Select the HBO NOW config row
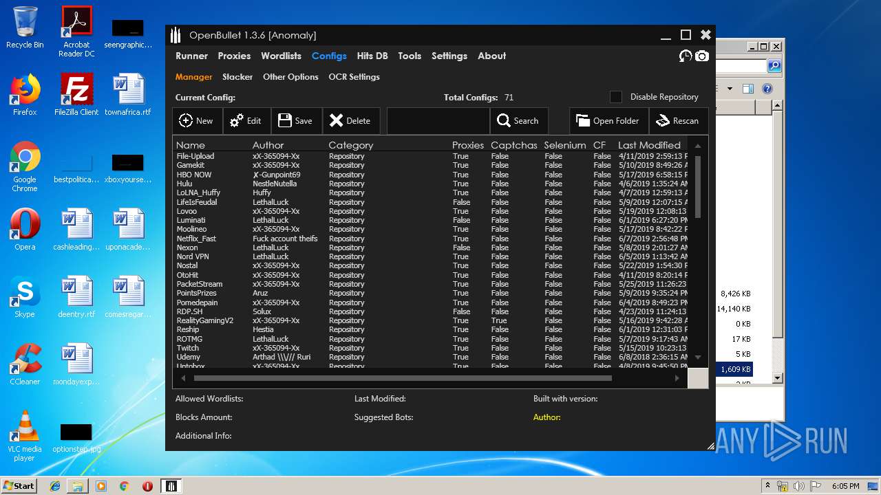 click(x=432, y=175)
